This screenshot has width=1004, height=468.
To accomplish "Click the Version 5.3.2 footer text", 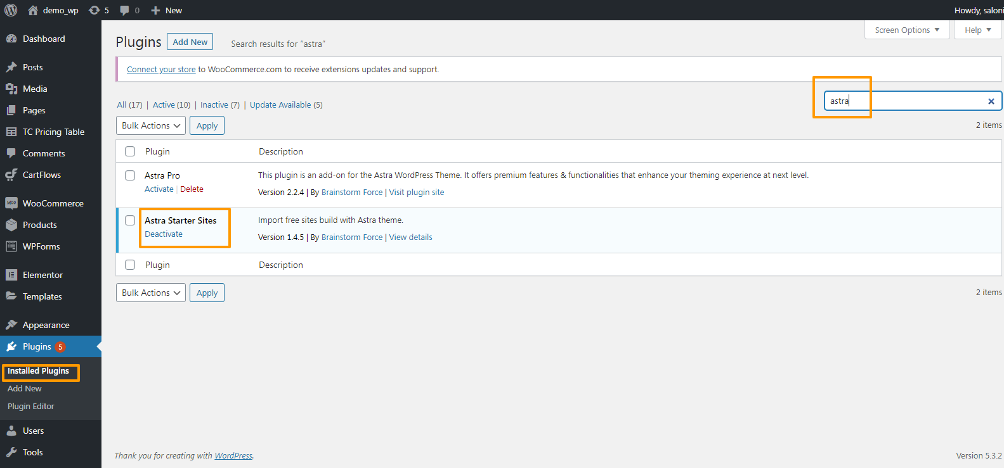I will click(979, 456).
